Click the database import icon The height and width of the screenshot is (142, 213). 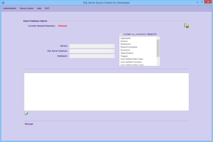(x=187, y=25)
